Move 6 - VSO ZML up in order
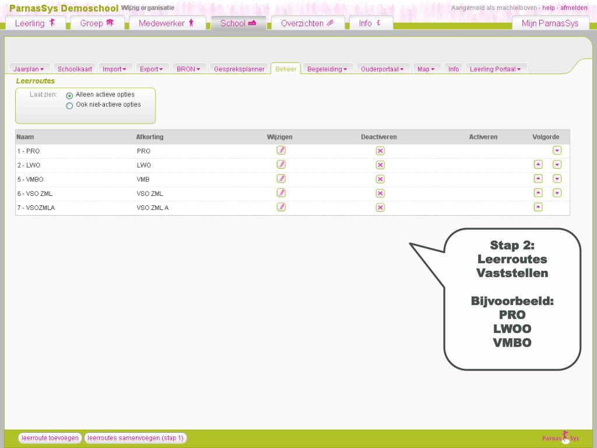 click(x=538, y=193)
